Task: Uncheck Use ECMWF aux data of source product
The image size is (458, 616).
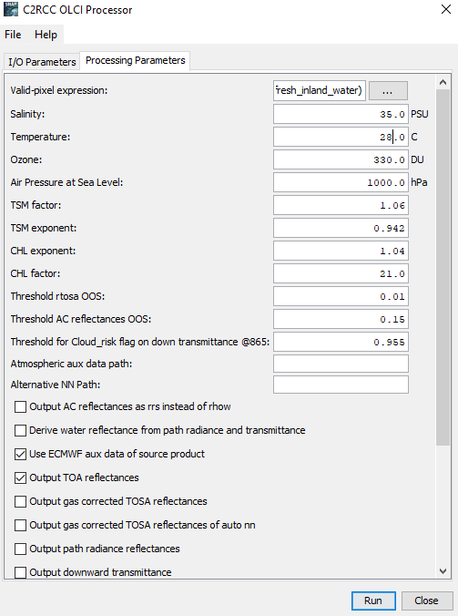Action: [x=20, y=454]
